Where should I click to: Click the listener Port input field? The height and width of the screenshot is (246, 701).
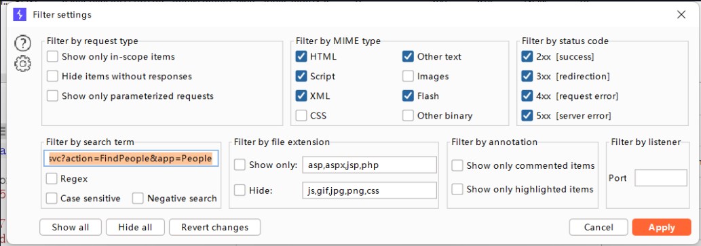(661, 178)
